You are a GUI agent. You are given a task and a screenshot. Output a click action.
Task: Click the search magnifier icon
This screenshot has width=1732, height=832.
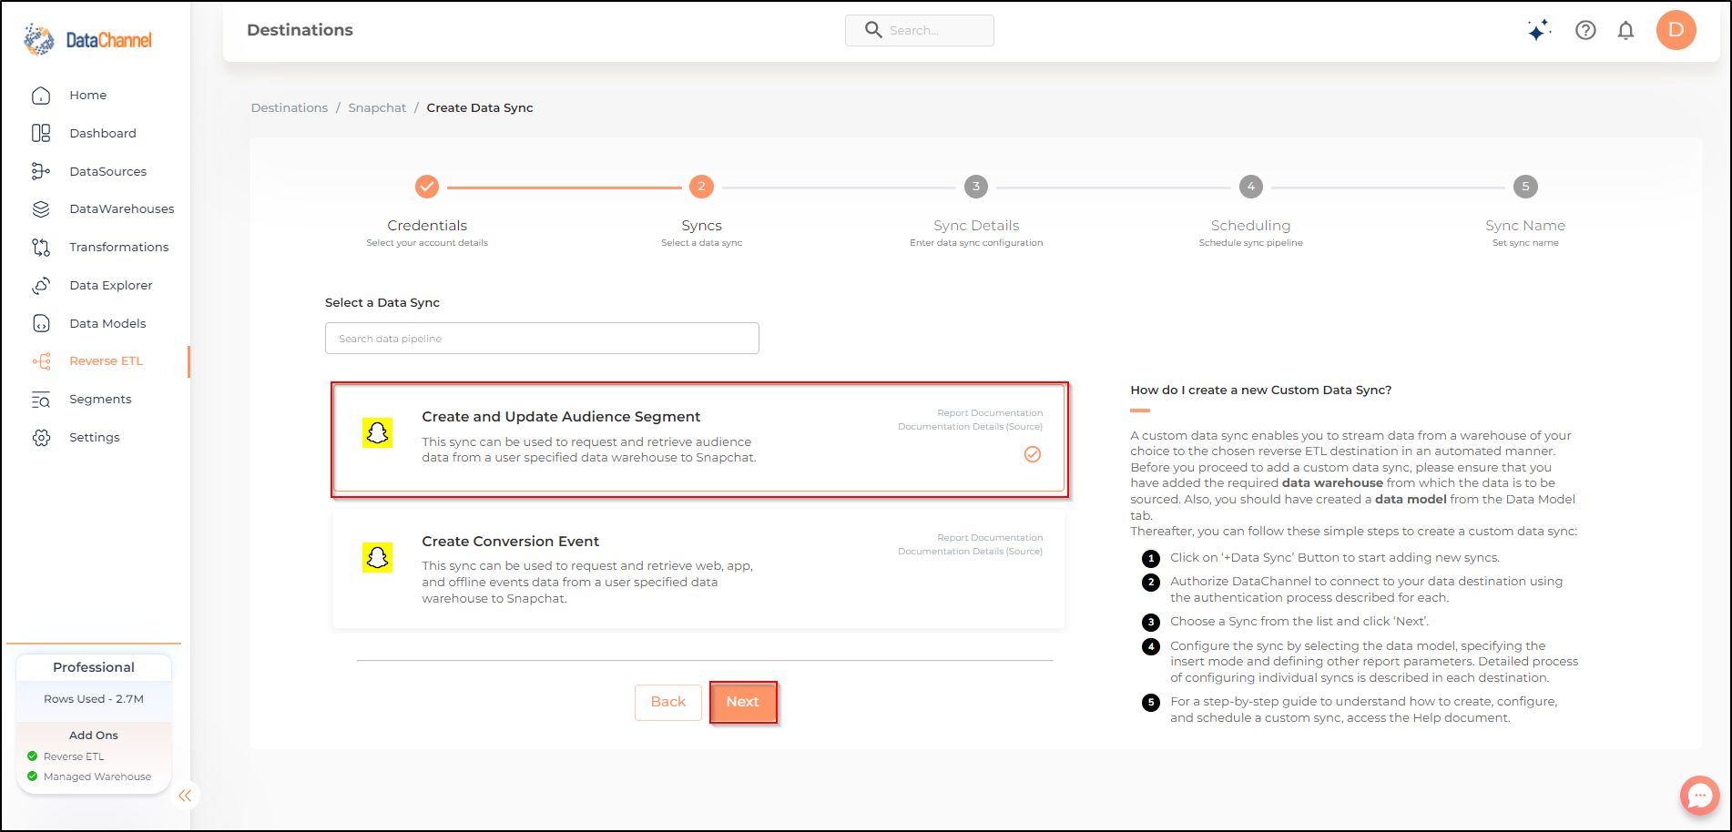pyautogui.click(x=872, y=30)
